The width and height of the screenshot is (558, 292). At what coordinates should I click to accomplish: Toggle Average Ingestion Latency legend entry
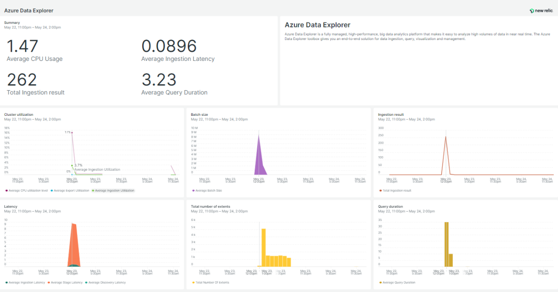click(x=25, y=282)
